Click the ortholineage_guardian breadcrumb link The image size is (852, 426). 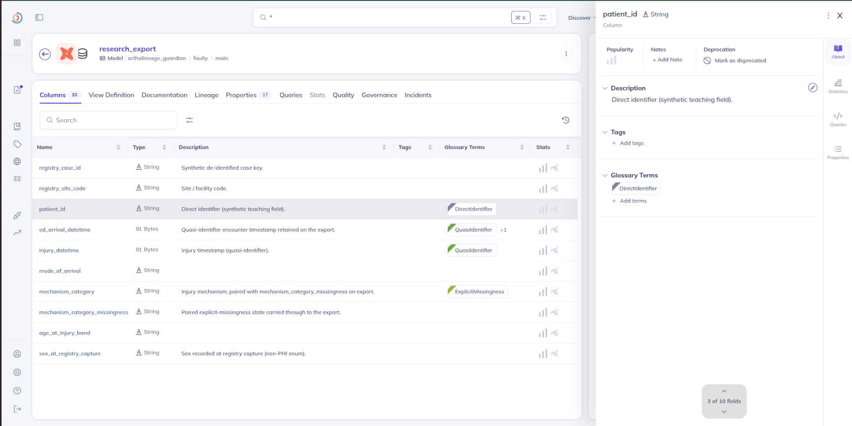click(x=157, y=58)
